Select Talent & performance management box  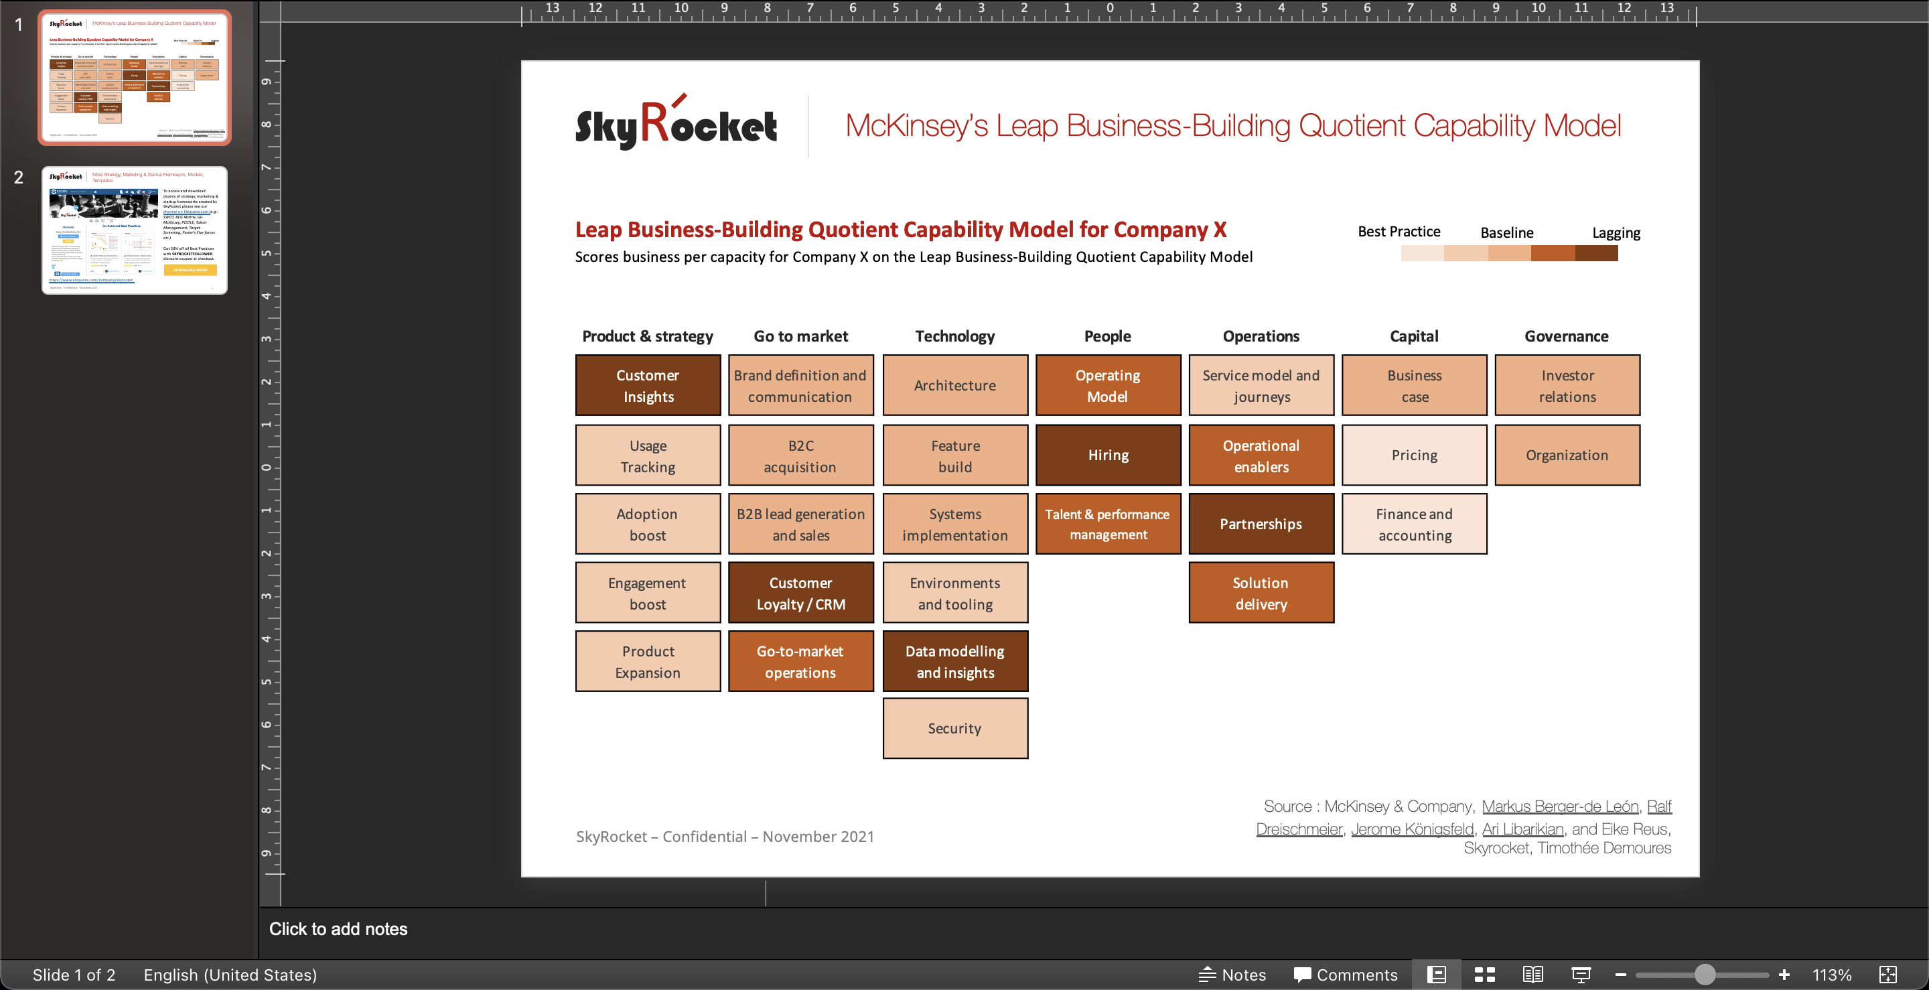coord(1109,524)
